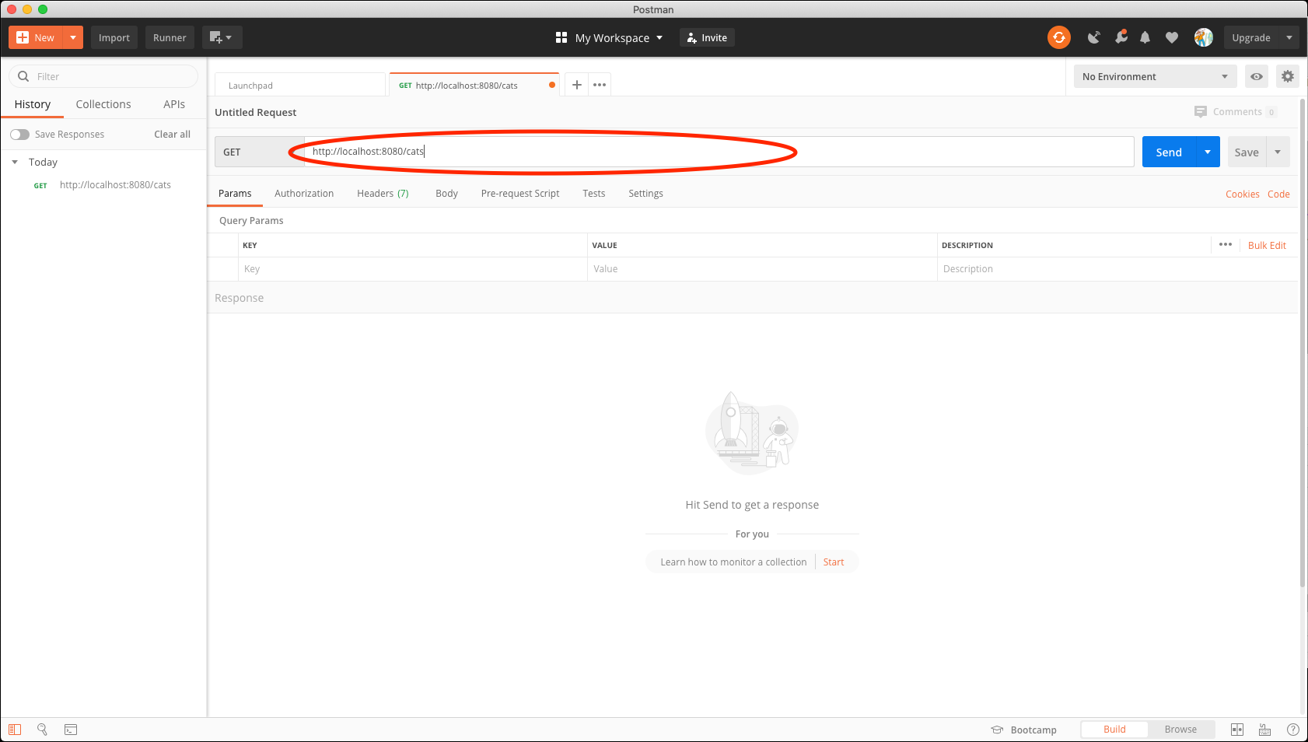This screenshot has height=742, width=1308.
Task: Open the capture requests satellite icon
Action: pyautogui.click(x=1093, y=37)
